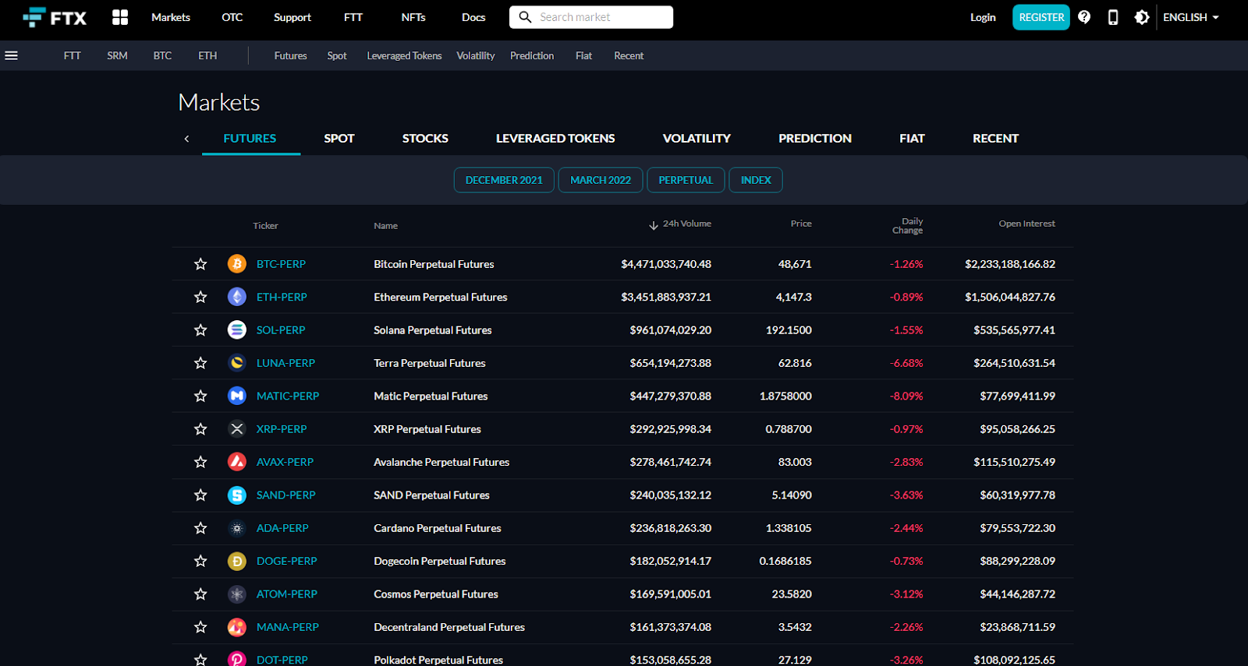This screenshot has width=1248, height=666.
Task: Star the ADA-PERP market
Action: click(200, 528)
